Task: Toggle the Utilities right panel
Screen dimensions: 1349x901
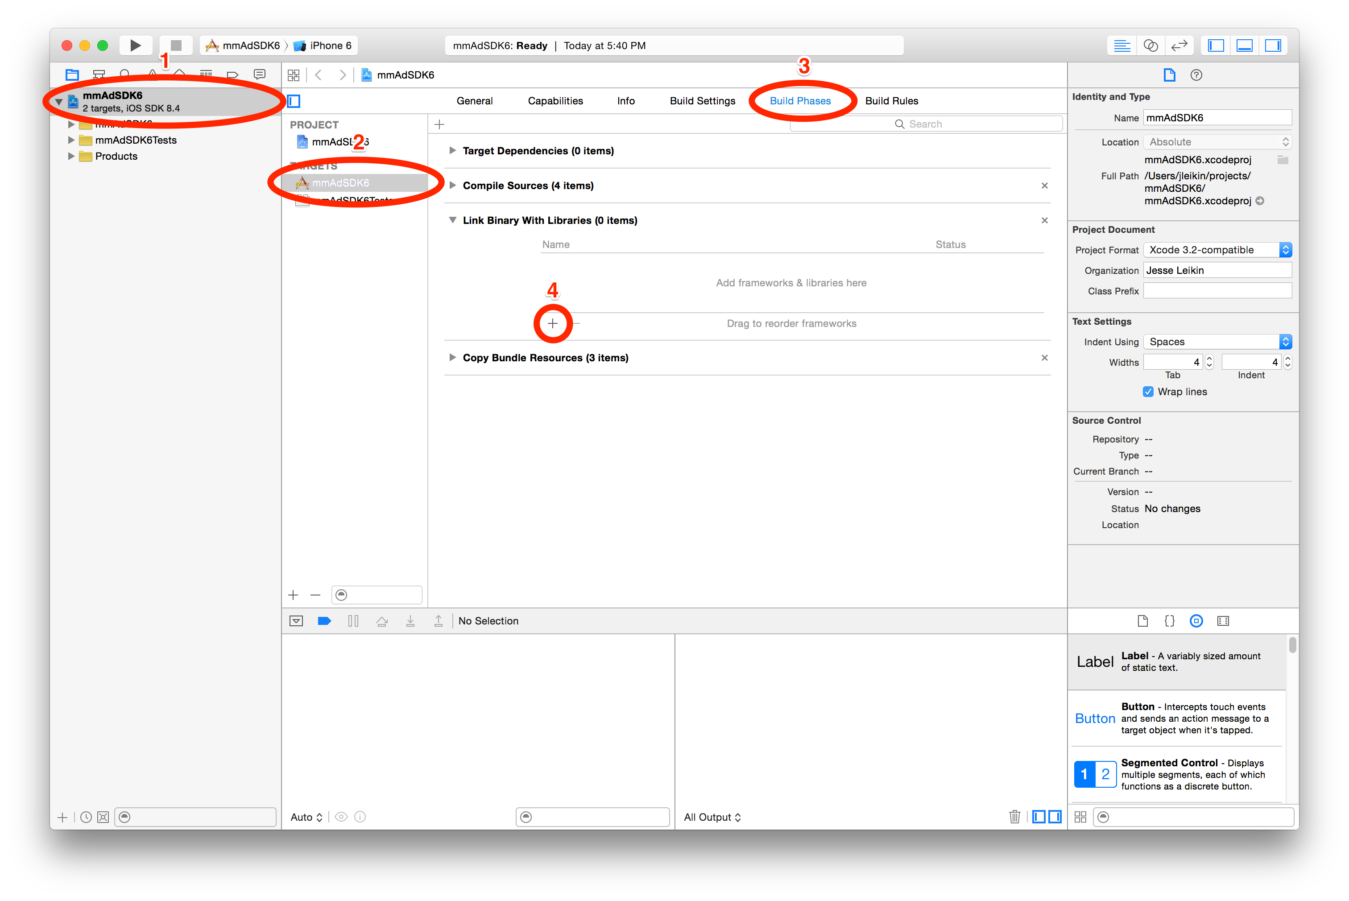Action: [1273, 45]
